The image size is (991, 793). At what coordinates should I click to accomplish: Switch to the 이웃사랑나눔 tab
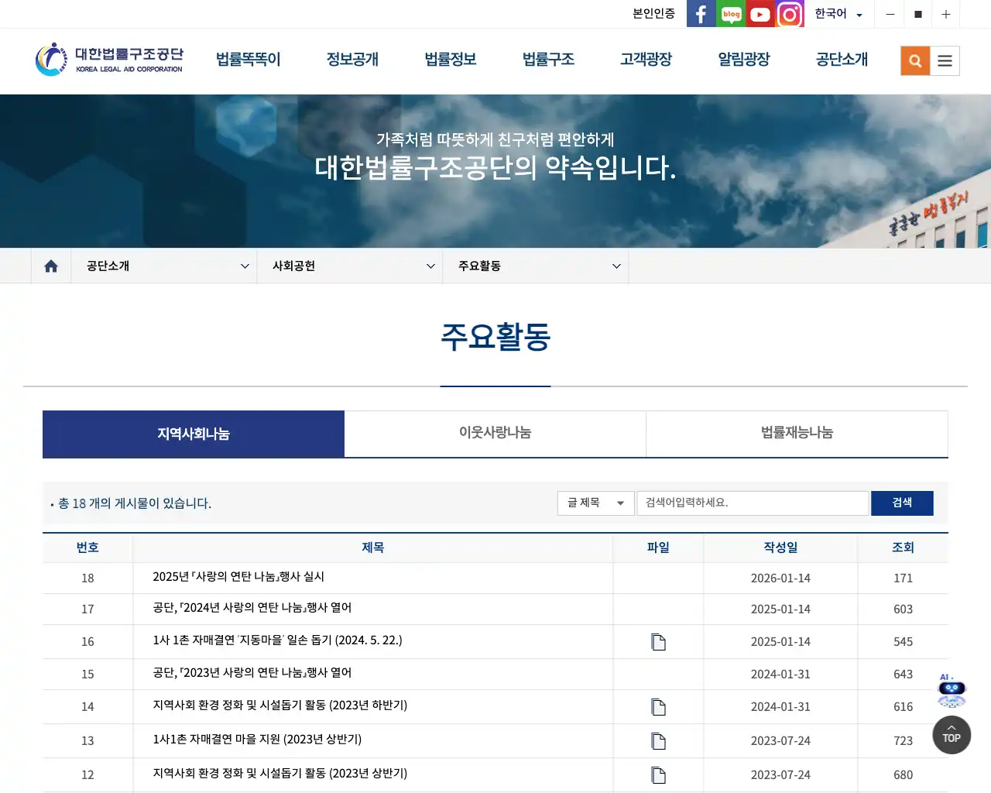coord(495,433)
